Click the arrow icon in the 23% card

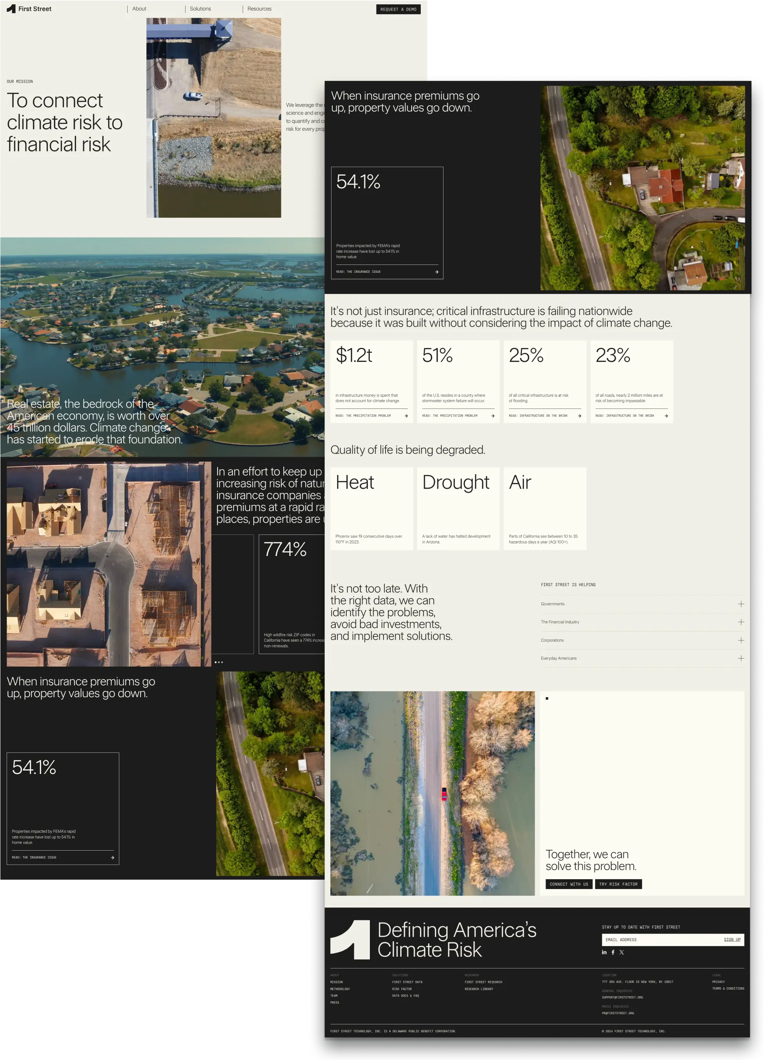(x=666, y=416)
